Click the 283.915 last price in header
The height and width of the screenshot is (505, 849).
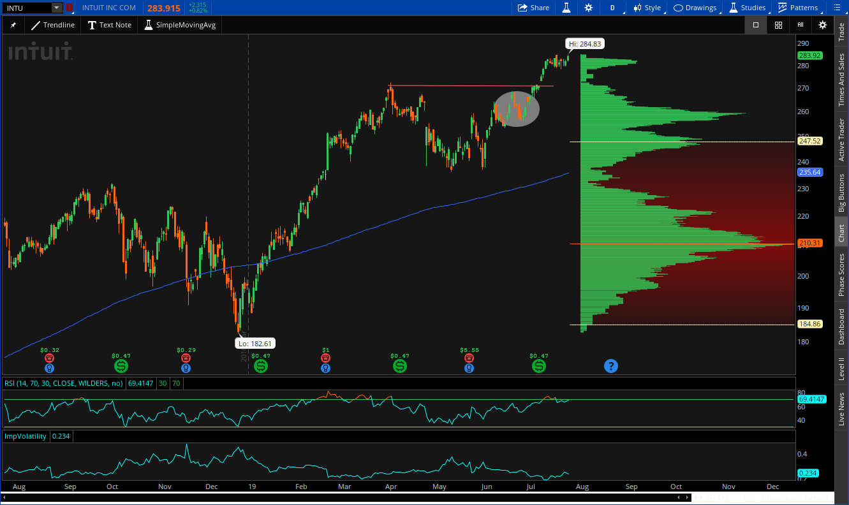coord(164,8)
